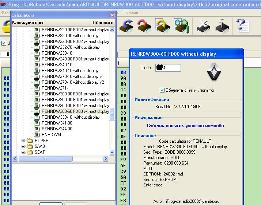
Task: Click the 'Partnumer: 8200 663 634' line
Action: [x=166, y=163]
